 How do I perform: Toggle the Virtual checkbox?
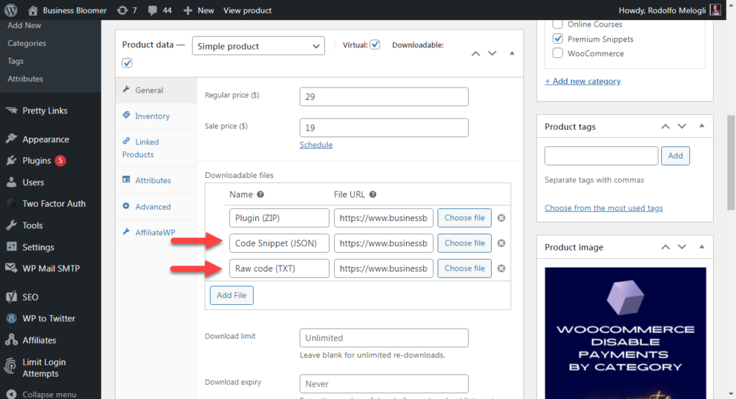tap(374, 44)
